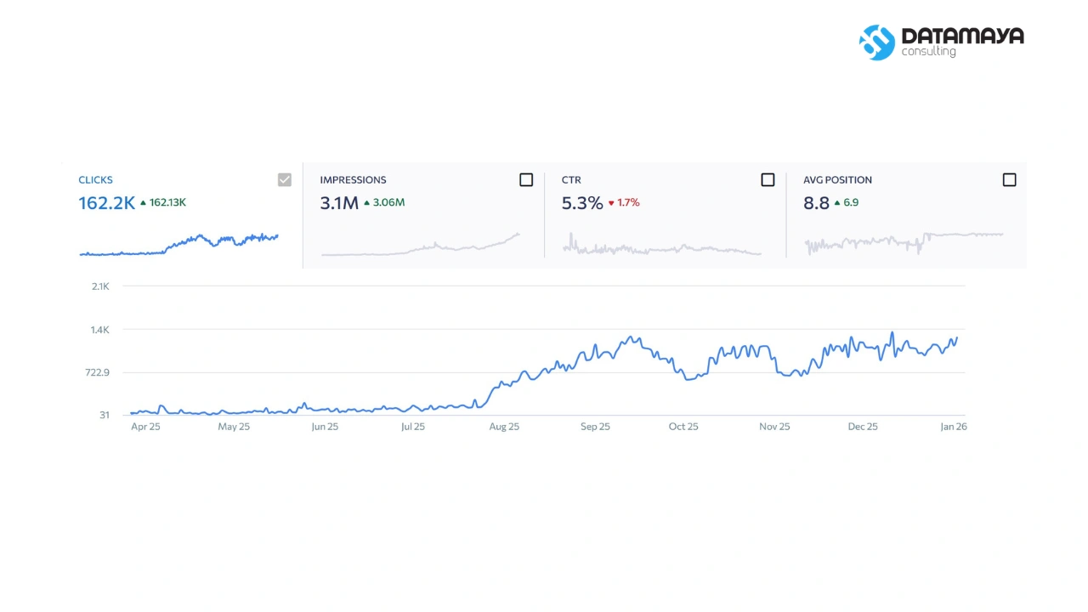Click the Aug 25 axis label
The width and height of the screenshot is (1088, 612).
(x=504, y=427)
